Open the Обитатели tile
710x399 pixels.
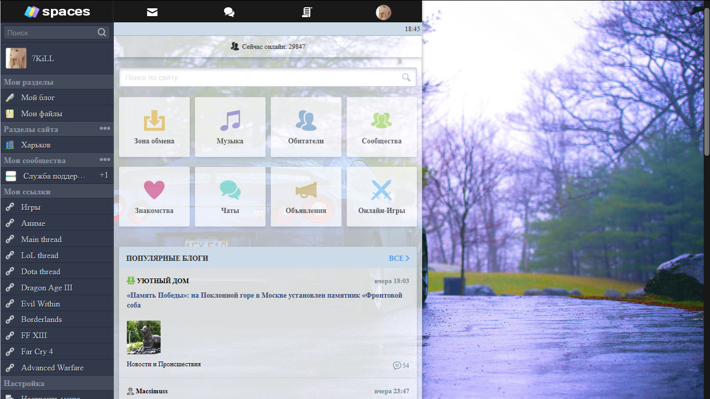pos(306,127)
